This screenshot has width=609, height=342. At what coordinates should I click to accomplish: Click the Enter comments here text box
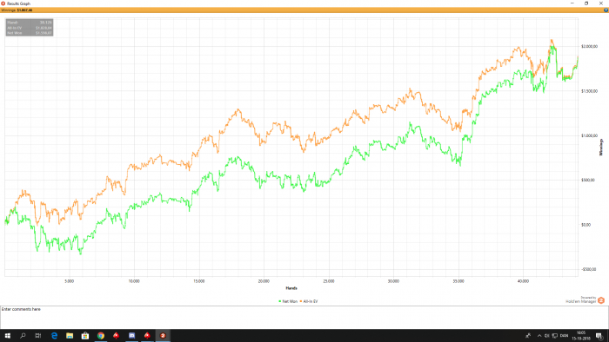point(304,317)
